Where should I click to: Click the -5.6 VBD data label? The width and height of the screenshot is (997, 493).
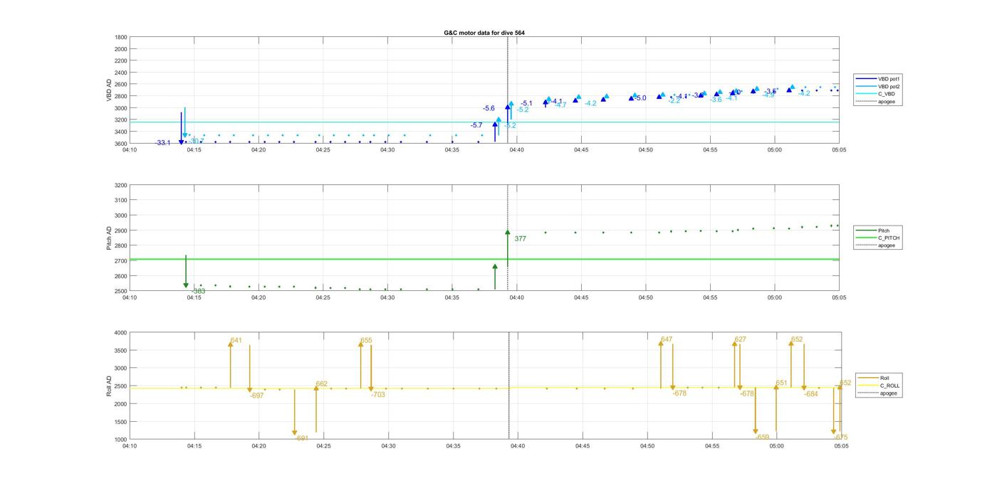pyautogui.click(x=489, y=108)
